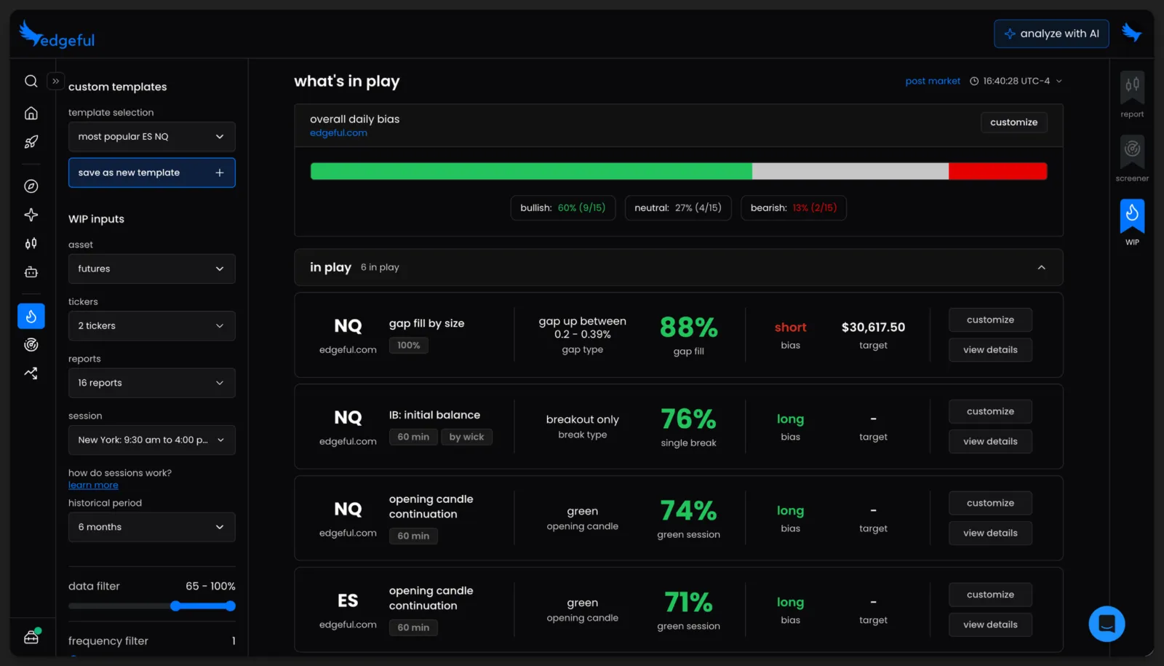Open the 2 tickers dropdown
This screenshot has width=1164, height=666.
coord(151,325)
